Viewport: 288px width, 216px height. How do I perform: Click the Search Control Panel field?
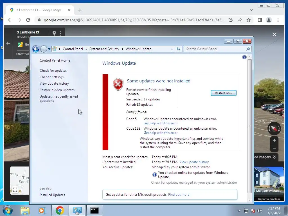(x=217, y=49)
